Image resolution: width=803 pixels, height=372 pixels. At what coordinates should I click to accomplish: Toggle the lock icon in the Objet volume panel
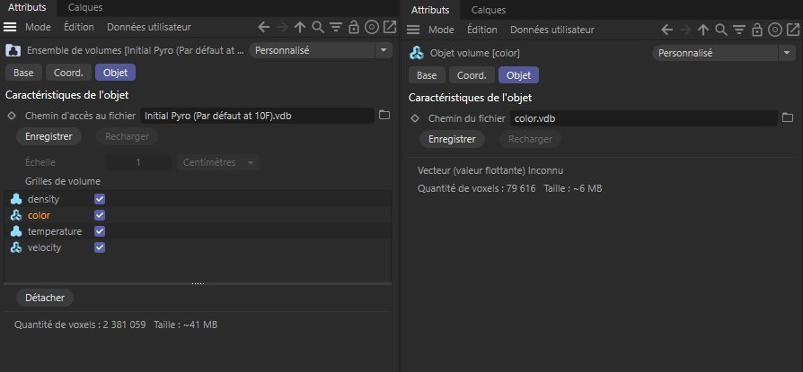pyautogui.click(x=755, y=30)
